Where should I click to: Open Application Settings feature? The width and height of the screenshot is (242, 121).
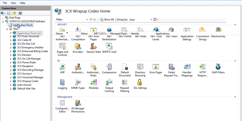(x=187, y=34)
